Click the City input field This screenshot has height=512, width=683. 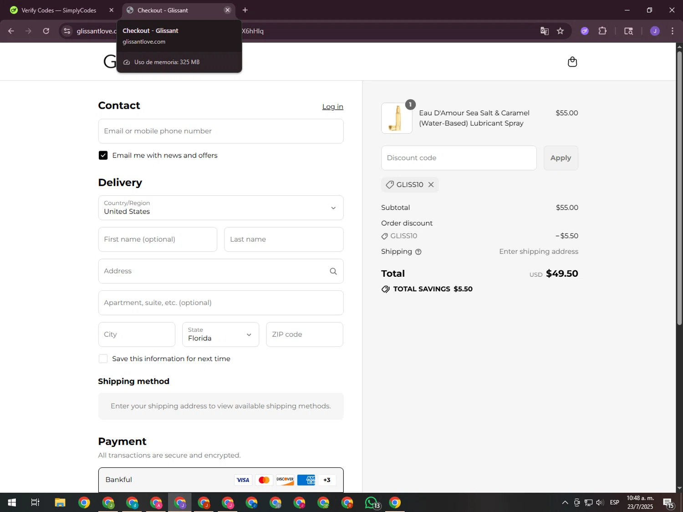click(x=137, y=335)
